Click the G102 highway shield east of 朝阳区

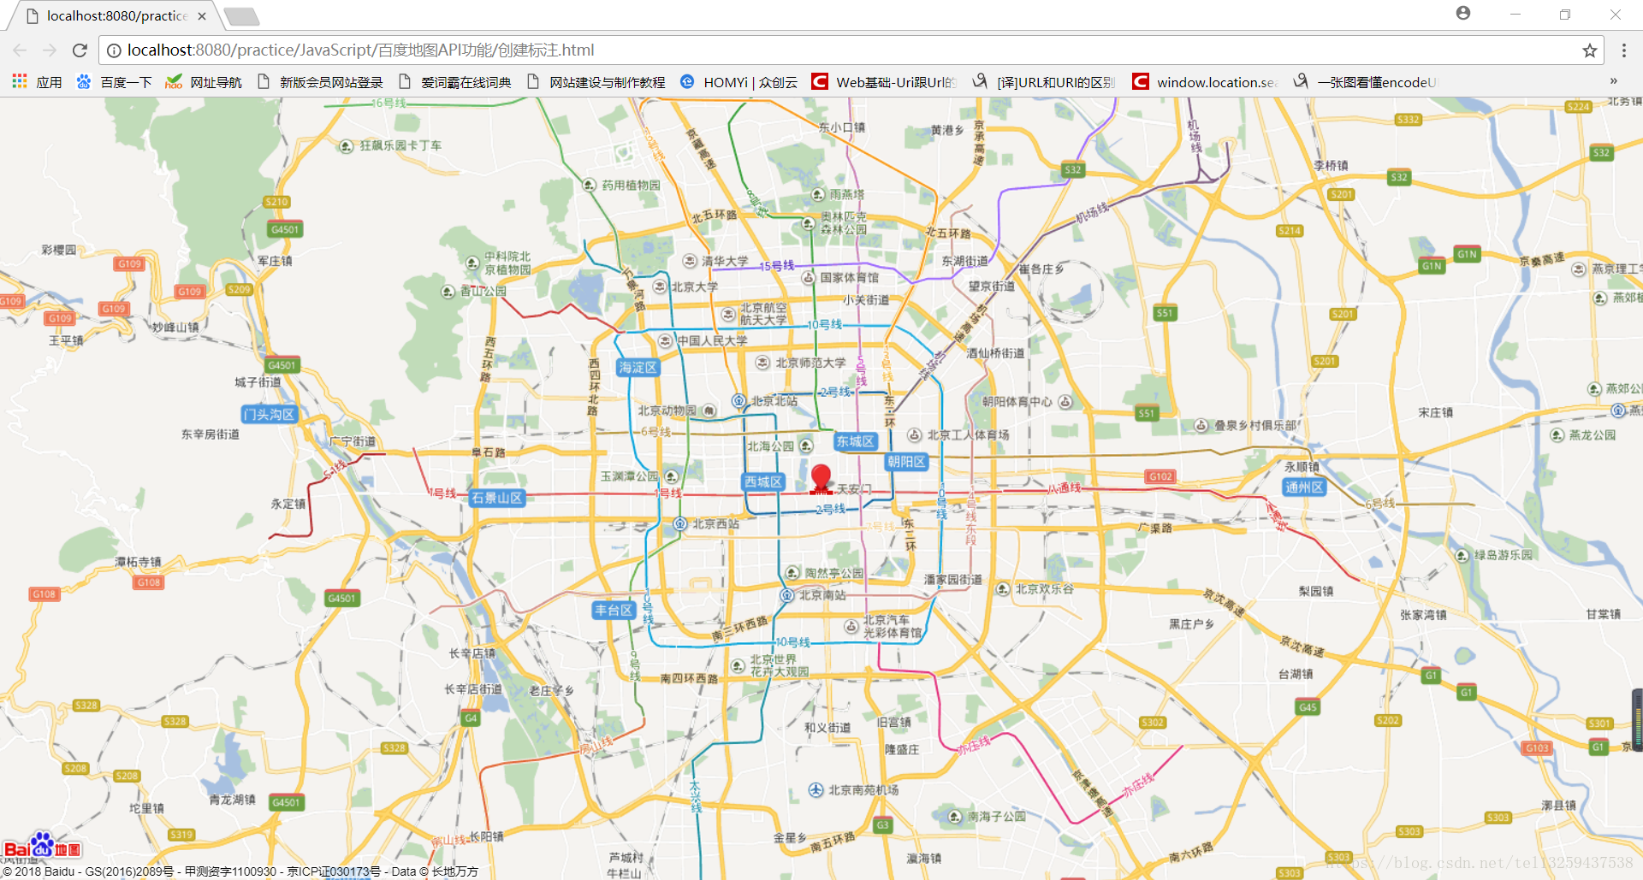1160,476
